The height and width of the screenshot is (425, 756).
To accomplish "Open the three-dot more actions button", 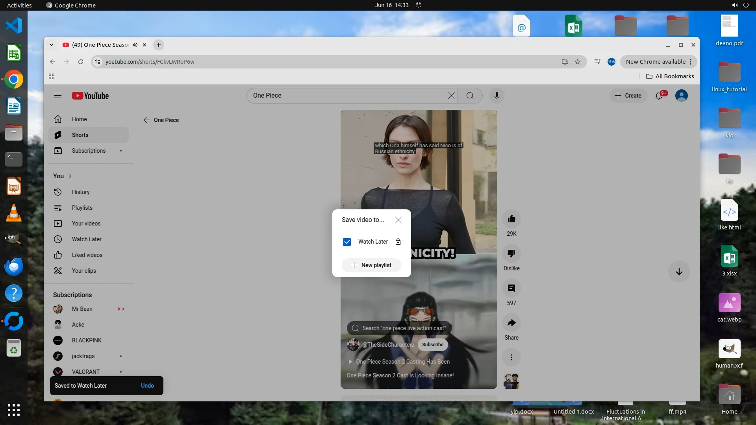I will coord(511,357).
